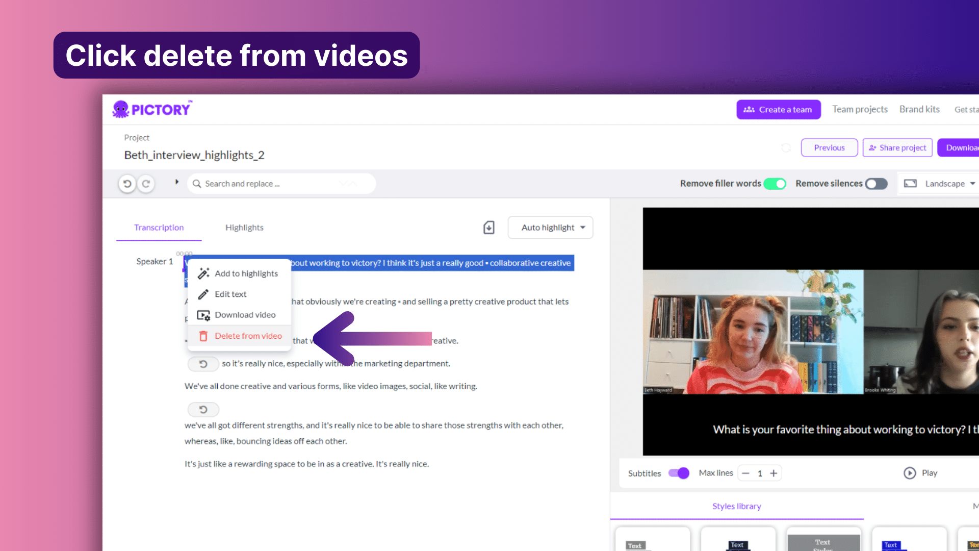This screenshot has height=551, width=979.
Task: Click the undo icon in the toolbar
Action: tap(127, 183)
